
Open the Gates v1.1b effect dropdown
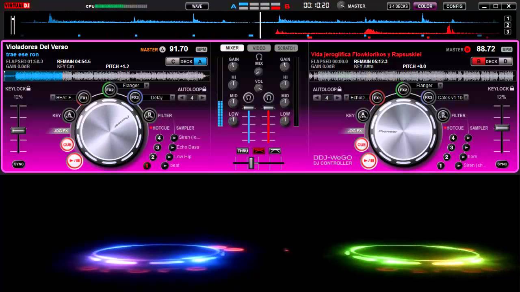[x=466, y=98]
